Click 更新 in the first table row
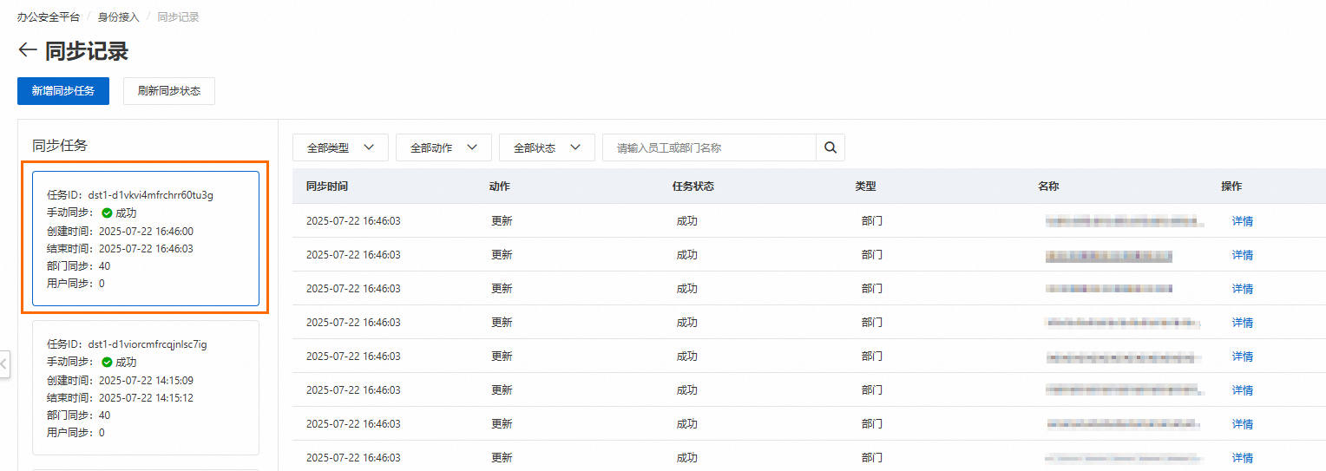Viewport: 1326px width, 471px height. point(502,220)
